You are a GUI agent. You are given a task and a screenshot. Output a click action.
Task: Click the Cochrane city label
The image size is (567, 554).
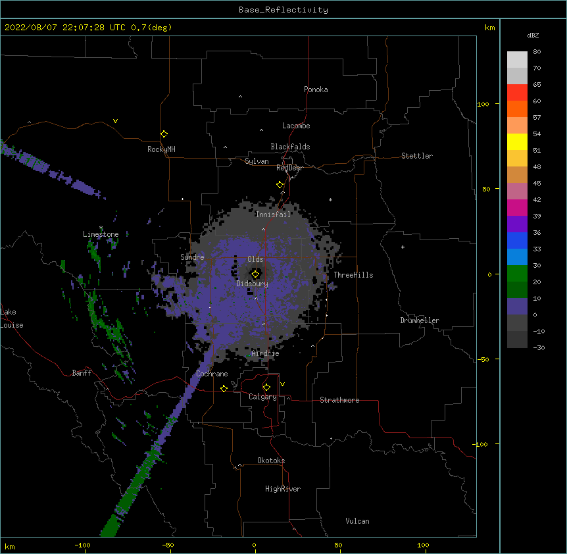point(212,374)
